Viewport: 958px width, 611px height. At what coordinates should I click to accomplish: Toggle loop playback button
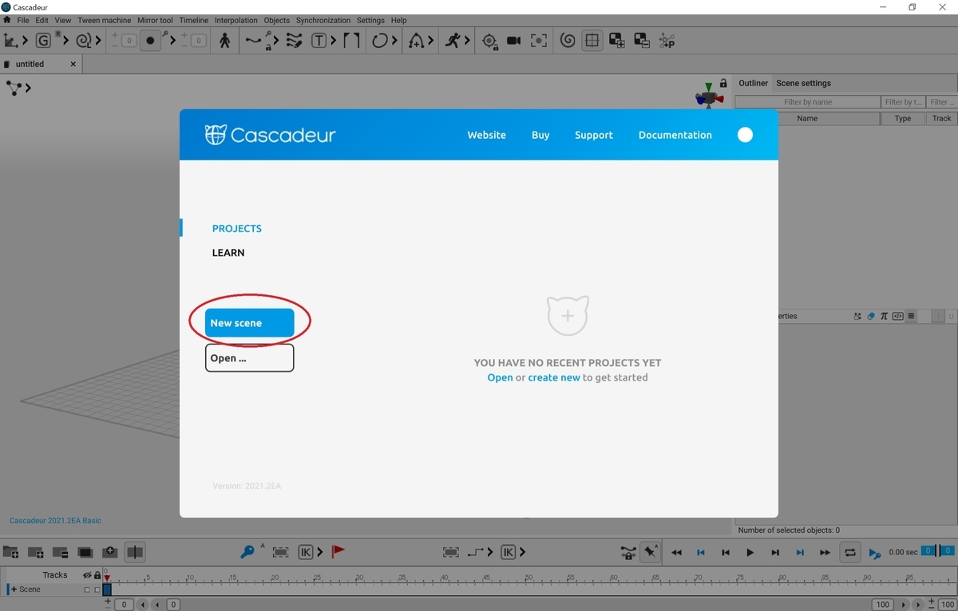pos(849,552)
